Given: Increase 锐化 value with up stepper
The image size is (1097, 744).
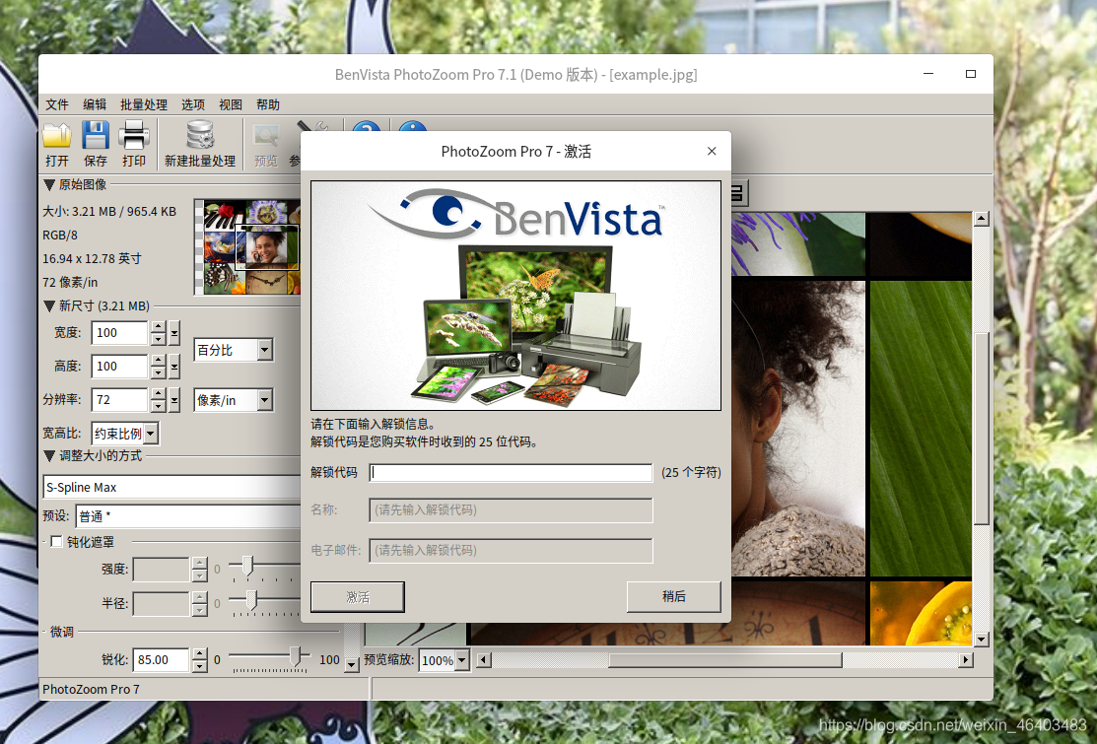Looking at the screenshot, I should point(200,653).
